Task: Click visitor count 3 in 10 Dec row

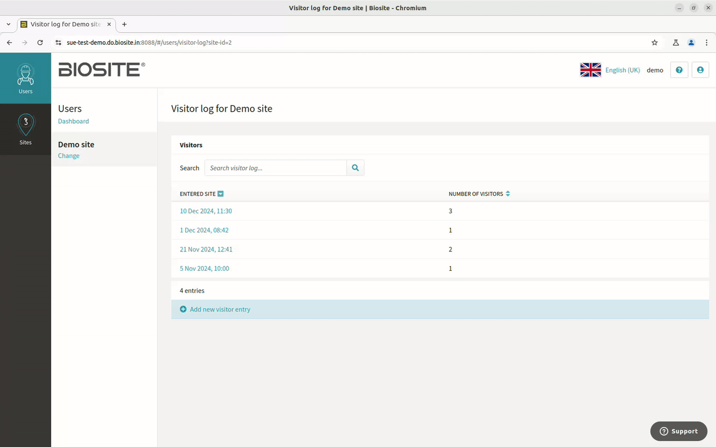Action: 450,211
